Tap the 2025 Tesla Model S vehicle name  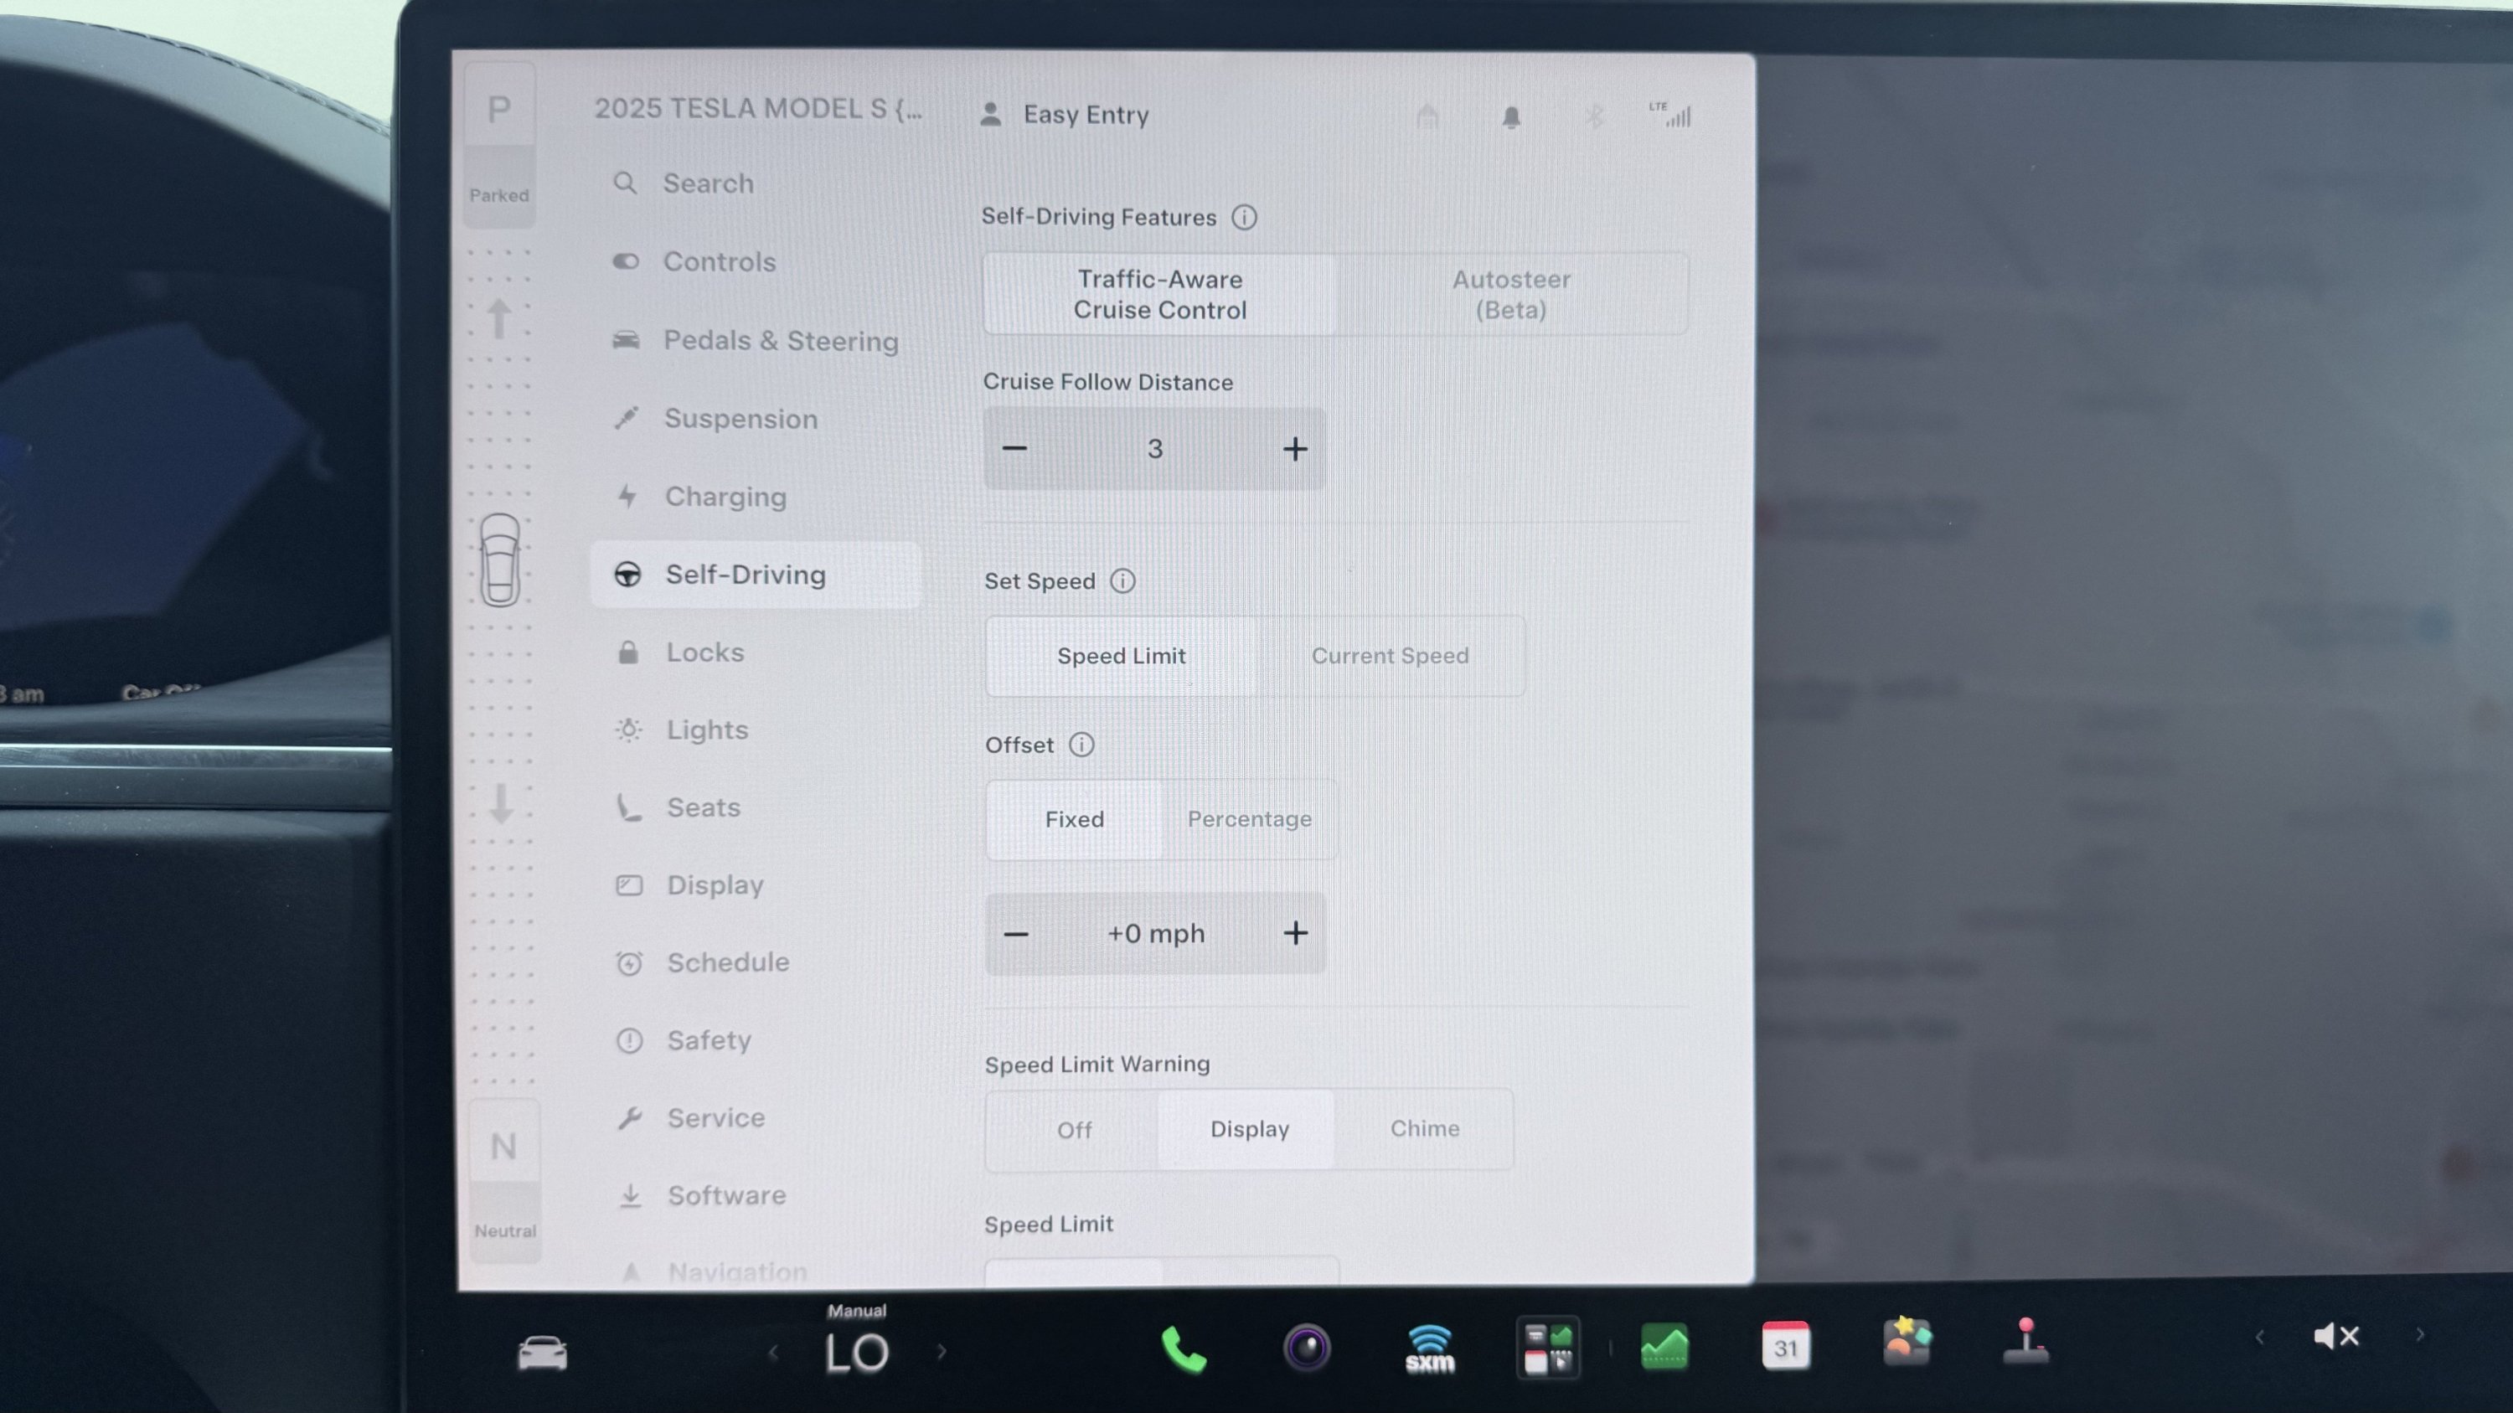pos(758,108)
